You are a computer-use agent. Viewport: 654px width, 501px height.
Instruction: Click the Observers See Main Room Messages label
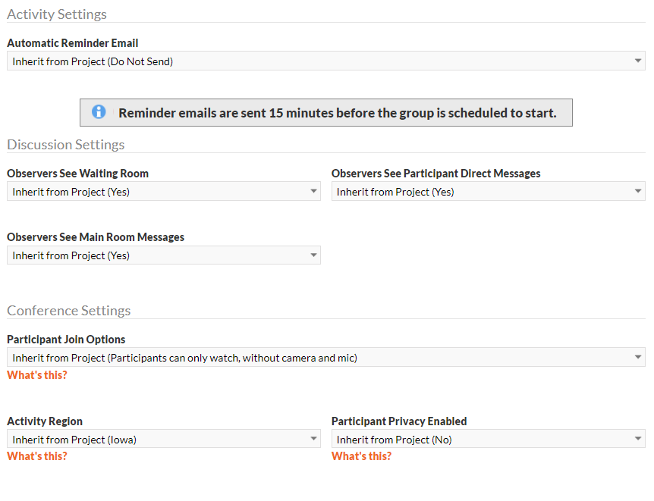(96, 237)
